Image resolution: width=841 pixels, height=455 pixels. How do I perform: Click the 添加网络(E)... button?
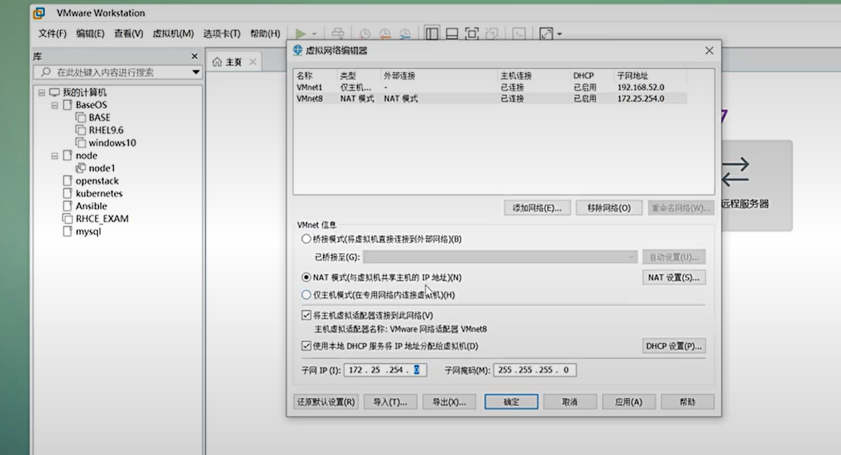(x=537, y=208)
